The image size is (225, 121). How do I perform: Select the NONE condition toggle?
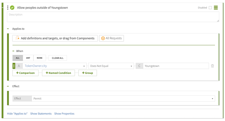tap(39, 58)
